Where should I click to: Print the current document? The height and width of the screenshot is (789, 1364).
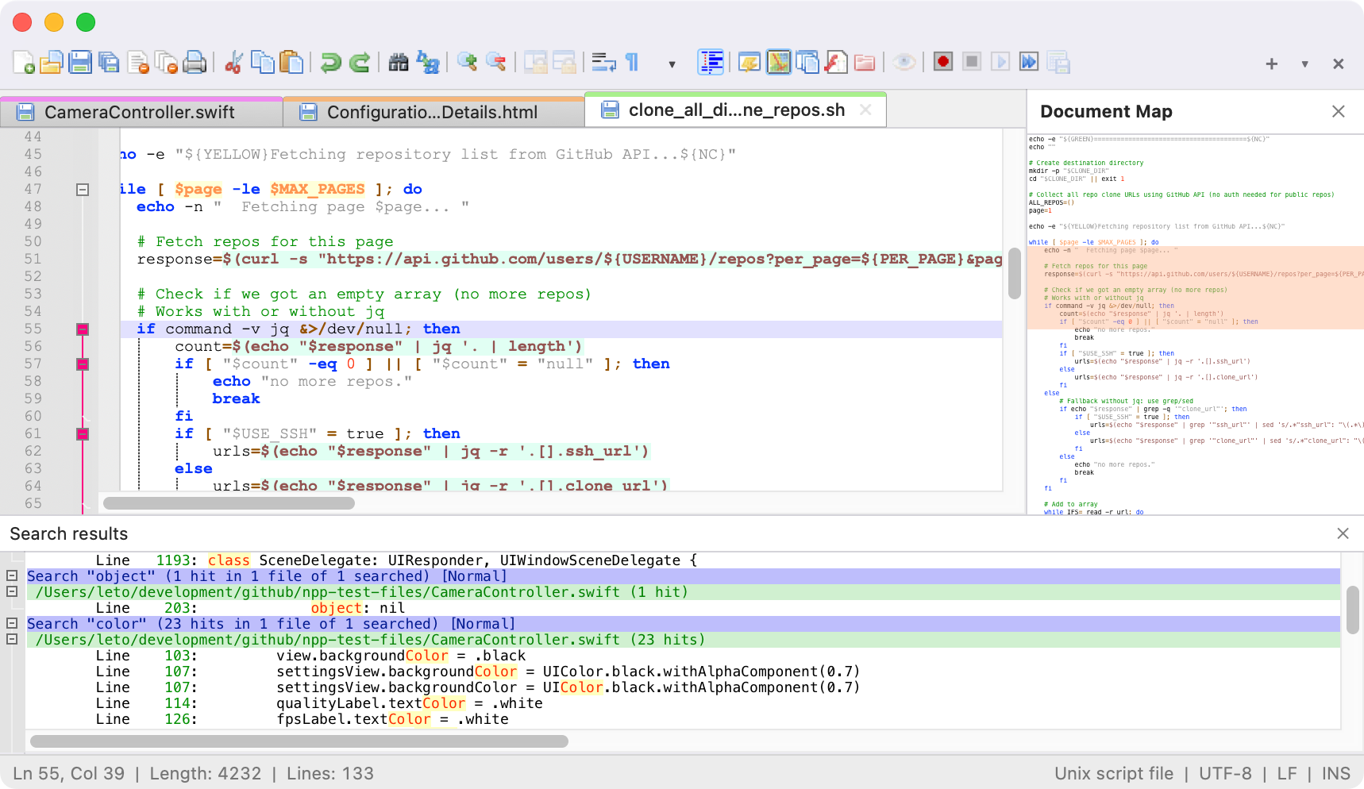point(195,62)
